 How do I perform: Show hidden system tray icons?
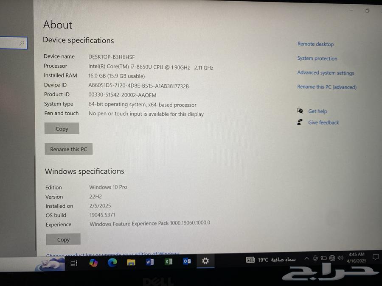point(307,258)
